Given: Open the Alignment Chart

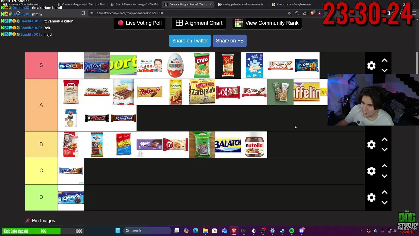Looking at the screenshot, I should pos(199,23).
